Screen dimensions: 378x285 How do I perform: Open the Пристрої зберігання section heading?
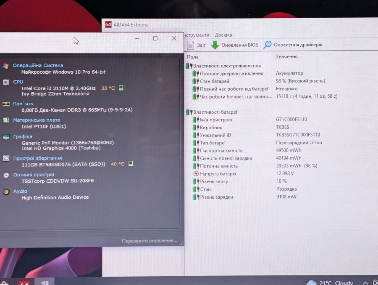(x=37, y=158)
